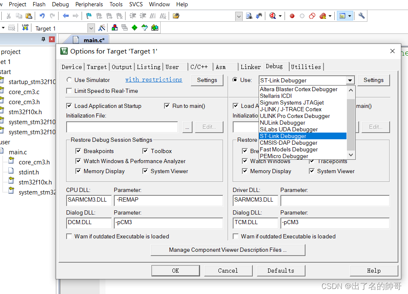
Task: Enable Limit Speed to Real-Time checkbox
Action: coord(69,91)
